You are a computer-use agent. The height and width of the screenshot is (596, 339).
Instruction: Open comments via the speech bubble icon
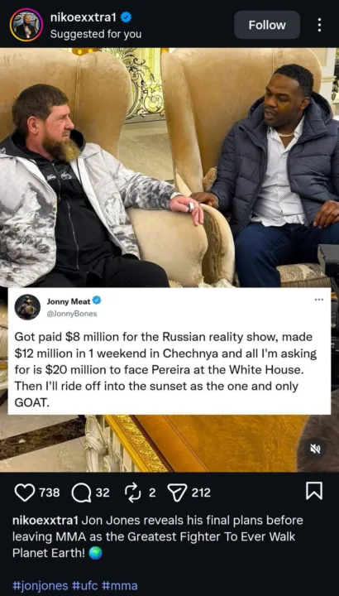80,493
